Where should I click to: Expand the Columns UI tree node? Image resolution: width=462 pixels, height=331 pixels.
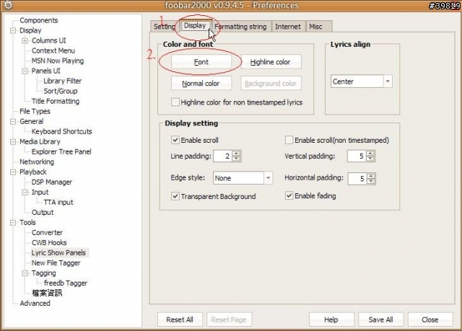click(x=25, y=40)
